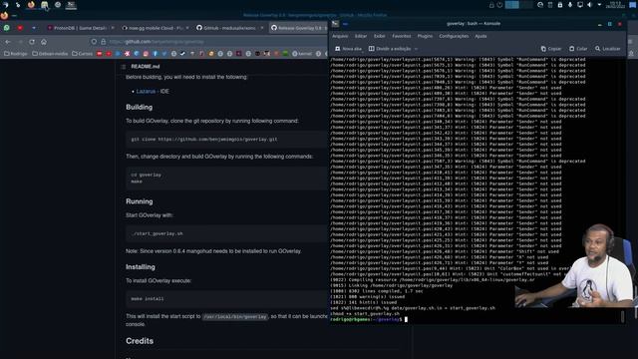This screenshot has width=638, height=359.
Task: Click Dividir a exibição in Konsole
Action: pyautogui.click(x=390, y=49)
